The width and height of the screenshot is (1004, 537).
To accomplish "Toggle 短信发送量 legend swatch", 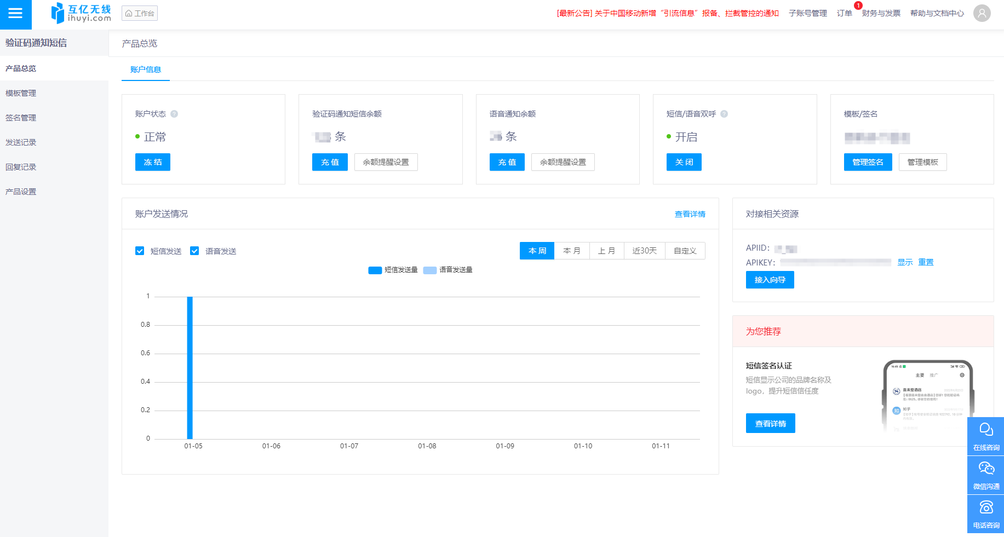I will click(375, 270).
